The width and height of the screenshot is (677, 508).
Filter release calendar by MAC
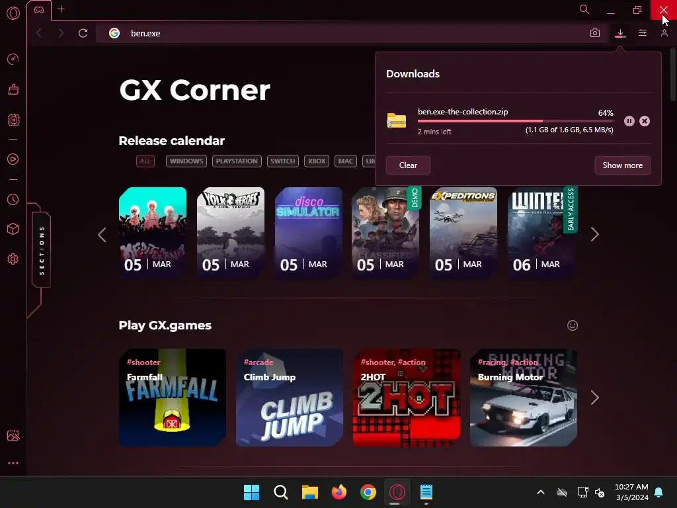tap(345, 161)
